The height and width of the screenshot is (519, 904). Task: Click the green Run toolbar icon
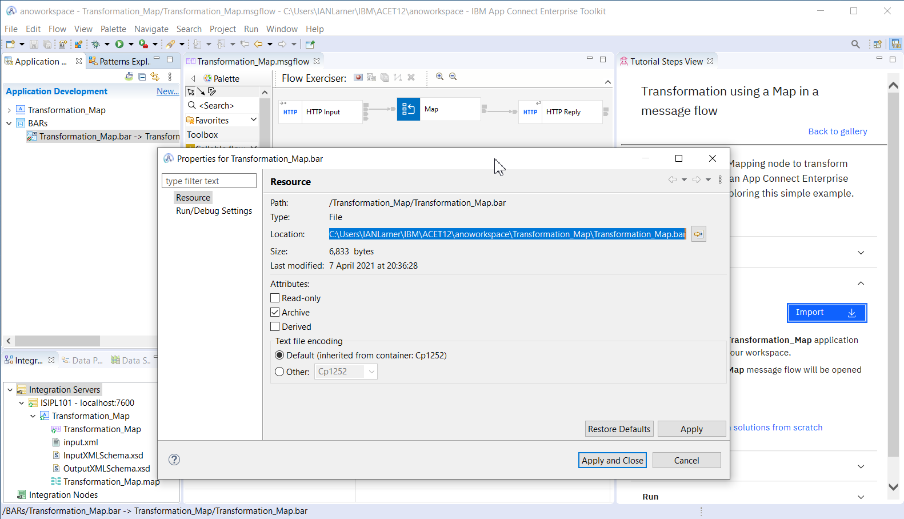click(119, 44)
